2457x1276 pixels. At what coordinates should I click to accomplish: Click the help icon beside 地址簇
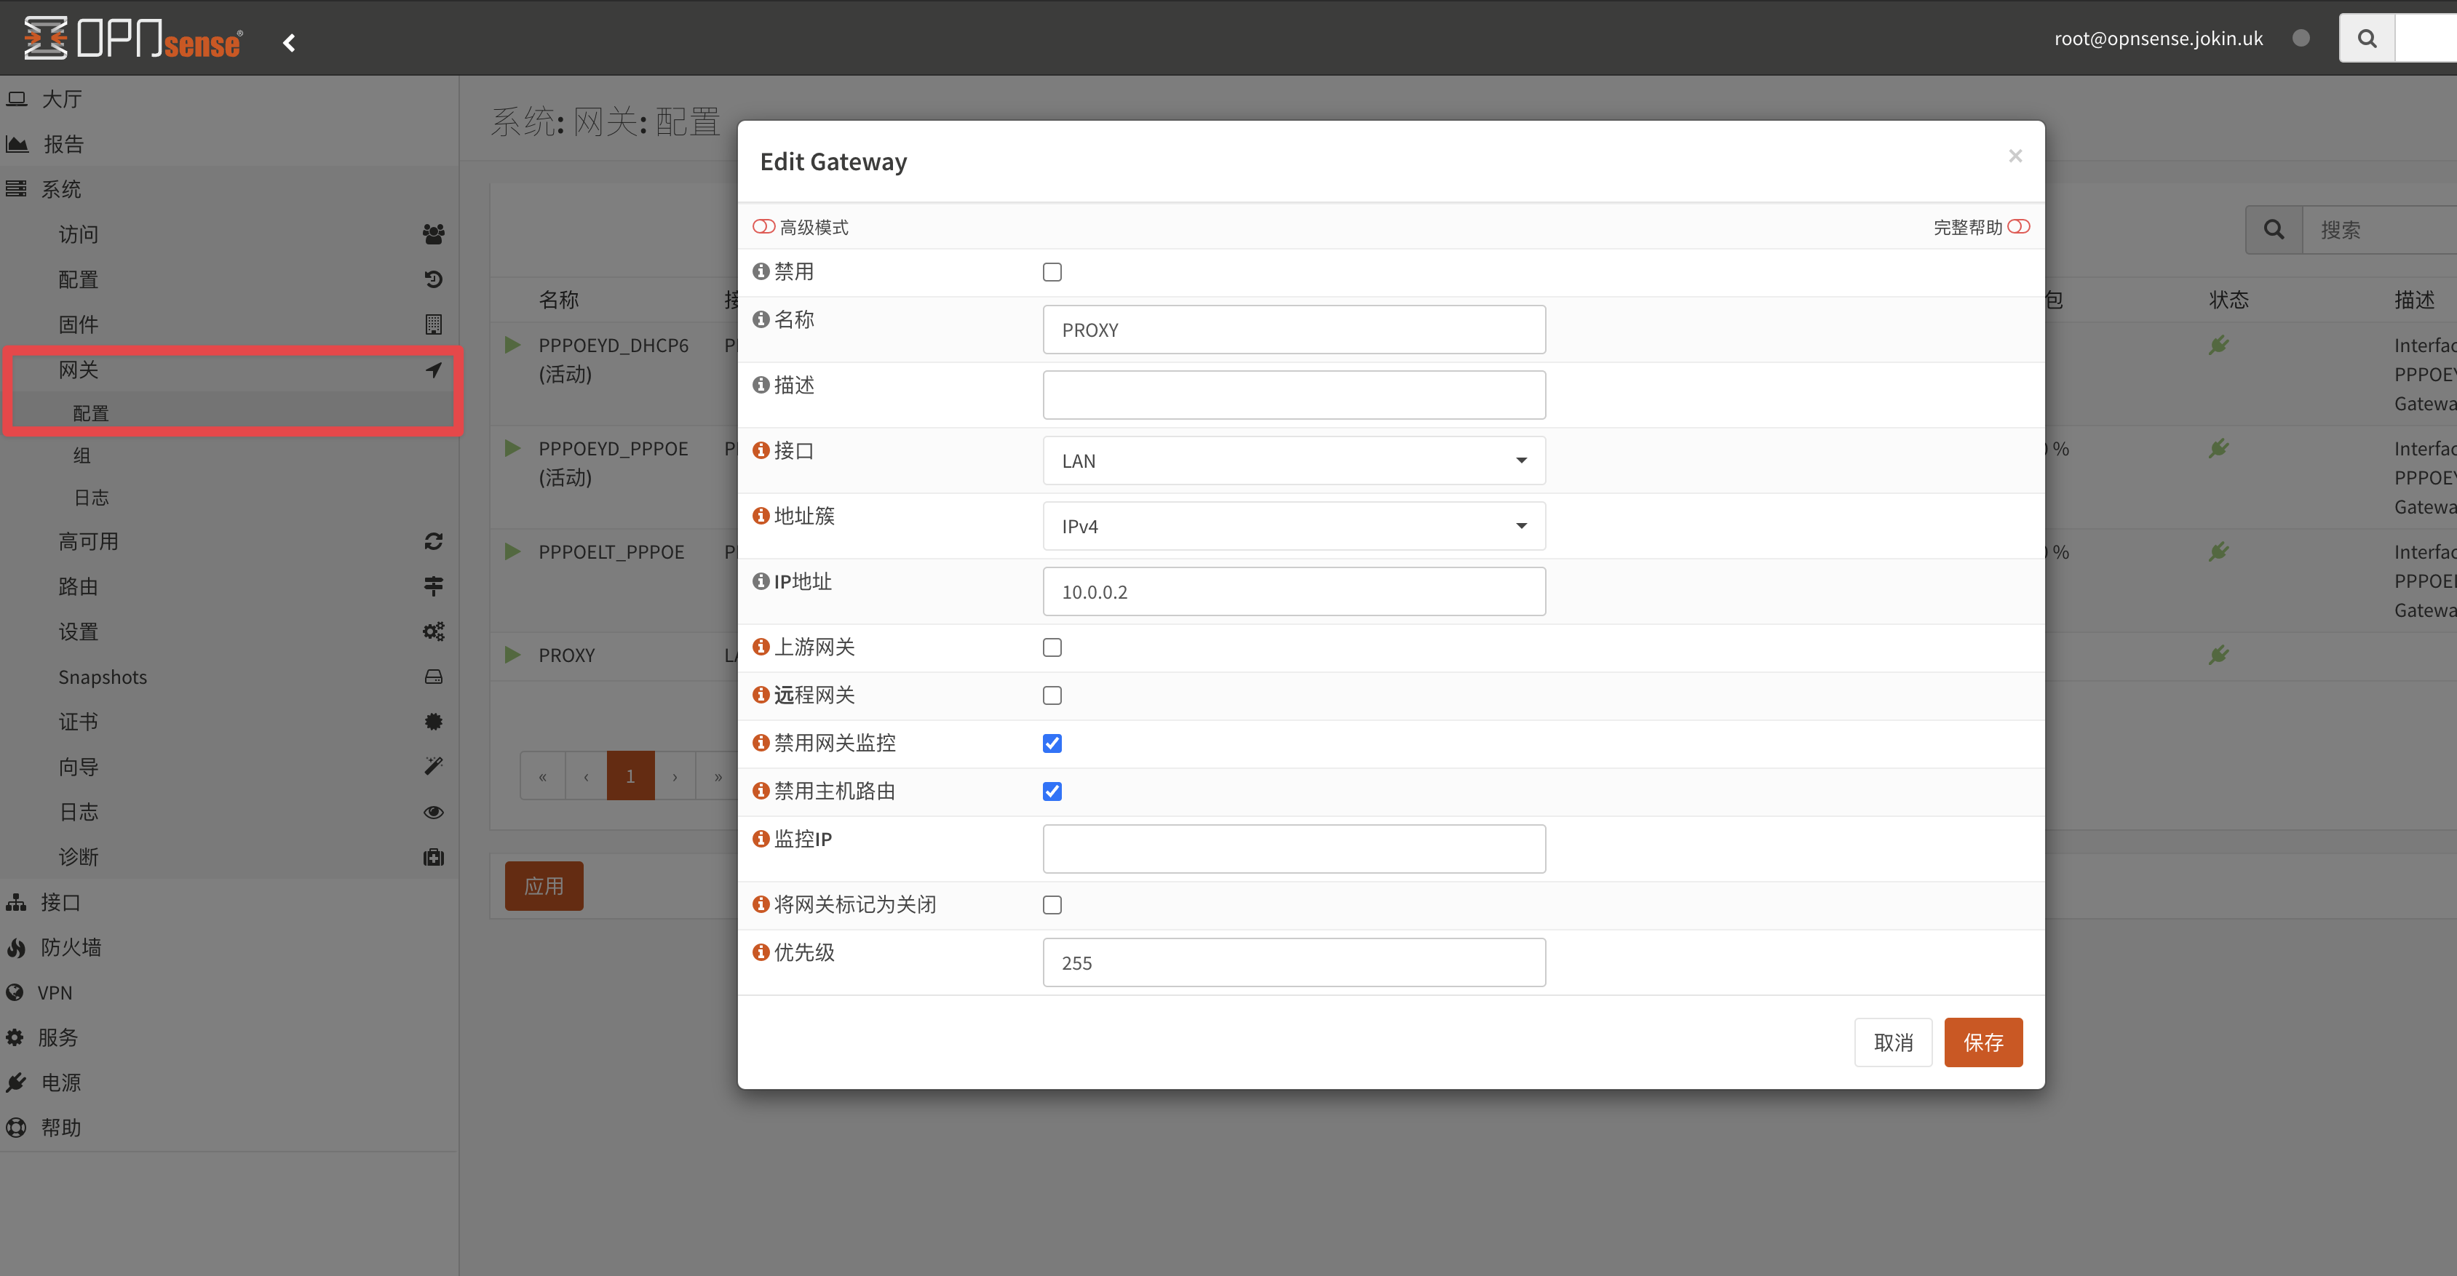[x=761, y=515]
